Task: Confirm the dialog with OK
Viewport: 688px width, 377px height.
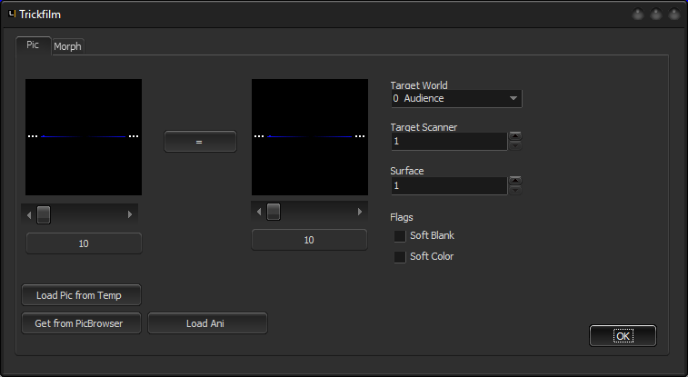Action: pyautogui.click(x=623, y=336)
